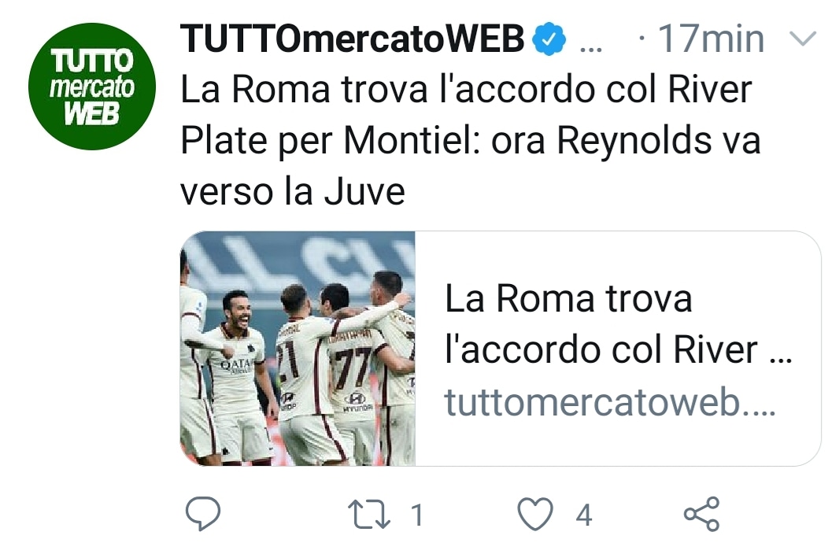This screenshot has width=828, height=554.
Task: Expand the tweet options chevron
Action: [x=803, y=39]
